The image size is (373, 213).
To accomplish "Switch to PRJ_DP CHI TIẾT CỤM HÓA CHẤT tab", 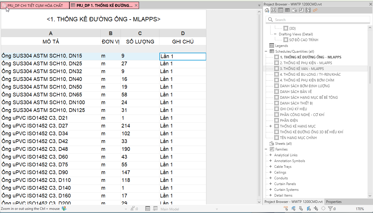I will 35,5.
